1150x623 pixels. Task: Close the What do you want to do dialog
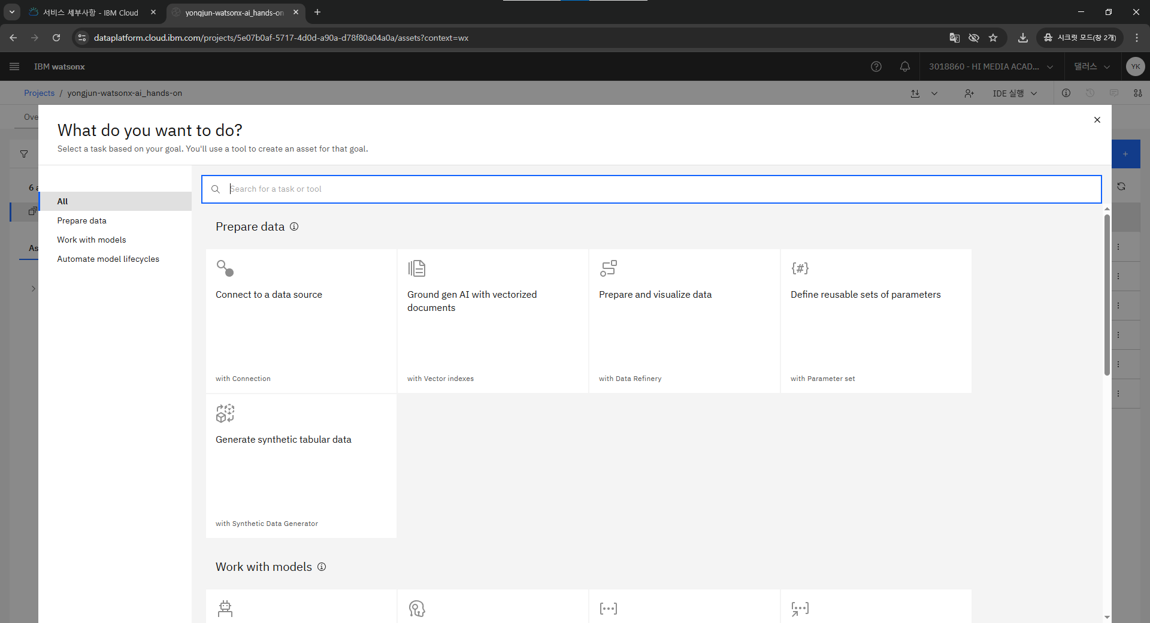[x=1097, y=120]
